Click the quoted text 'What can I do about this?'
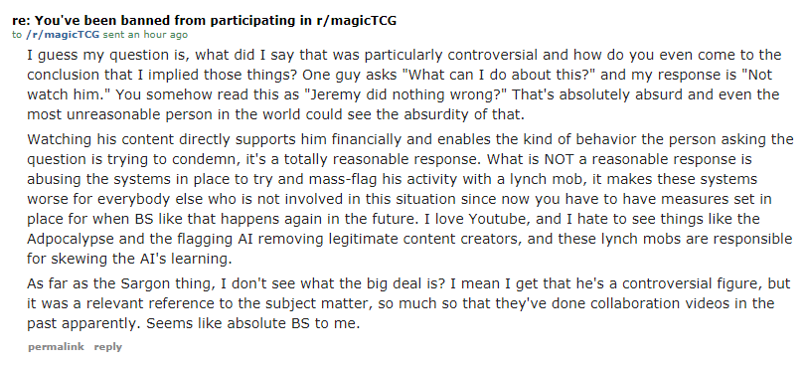This screenshot has height=366, width=806. 498,75
